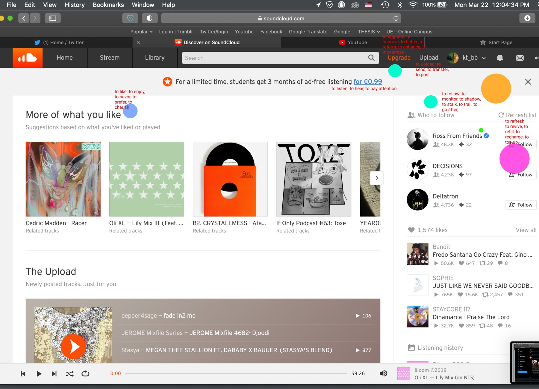This screenshot has height=389, width=539.
Task: Open the Stream page
Action: click(110, 58)
